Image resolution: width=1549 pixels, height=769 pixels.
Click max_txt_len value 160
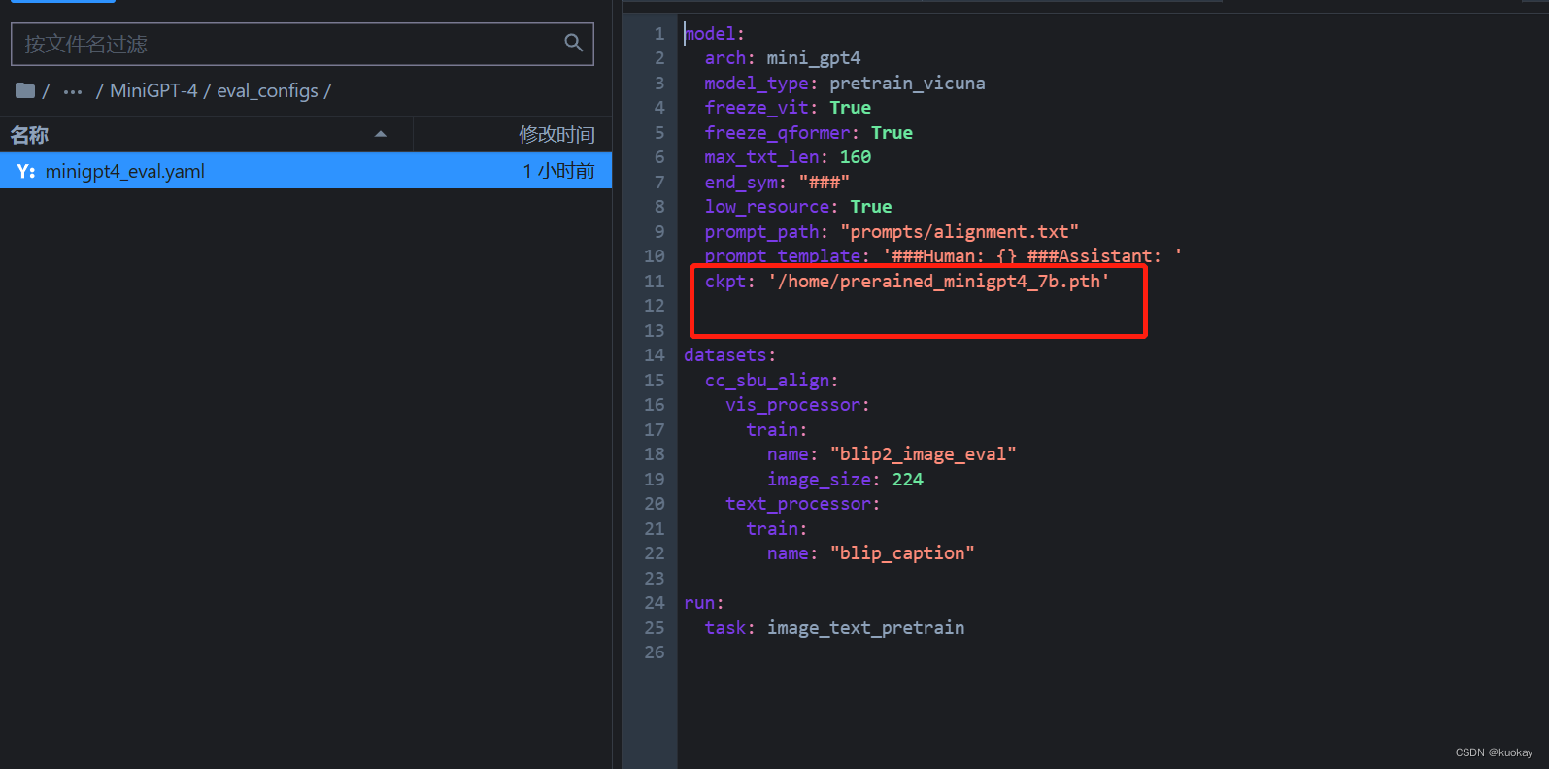click(x=856, y=157)
